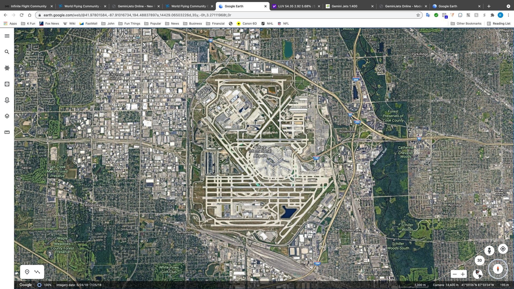Image resolution: width=514 pixels, height=289 pixels.
Task: Open the Google Earth search tool
Action: (x=7, y=52)
